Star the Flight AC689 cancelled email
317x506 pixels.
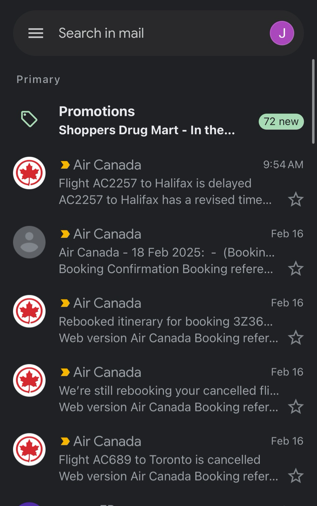click(295, 476)
